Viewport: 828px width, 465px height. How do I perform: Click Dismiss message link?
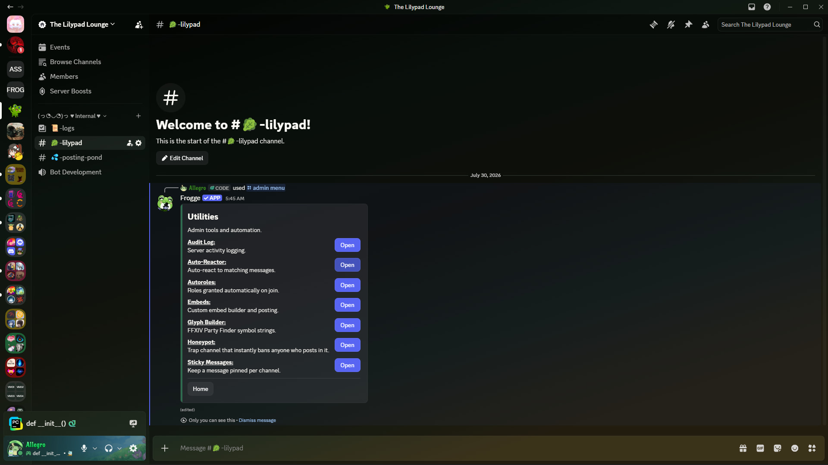point(257,420)
